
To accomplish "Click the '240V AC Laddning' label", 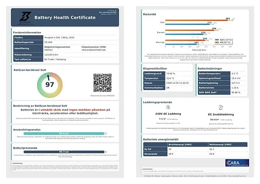I will tap(168, 114).
